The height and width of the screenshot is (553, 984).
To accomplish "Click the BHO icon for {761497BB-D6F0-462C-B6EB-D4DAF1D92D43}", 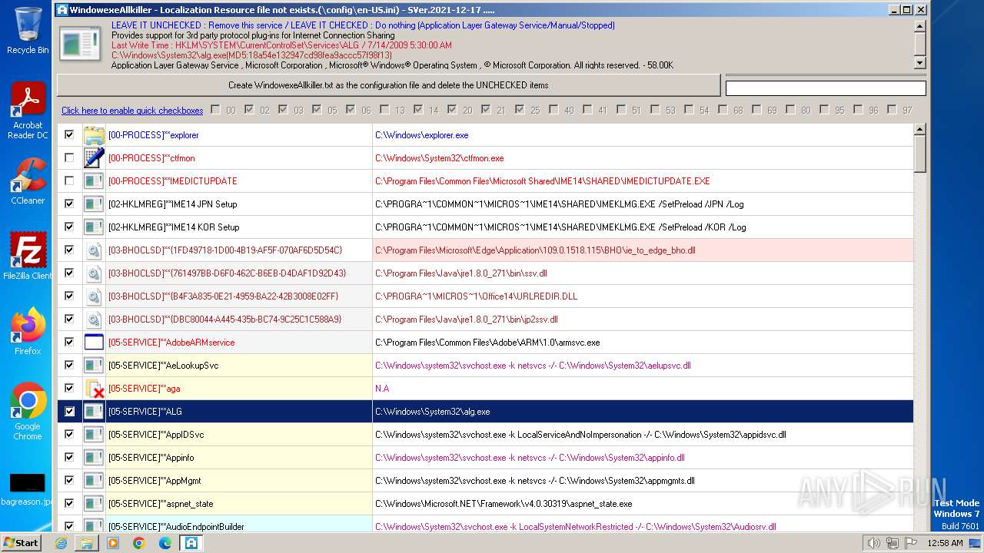I will (94, 273).
